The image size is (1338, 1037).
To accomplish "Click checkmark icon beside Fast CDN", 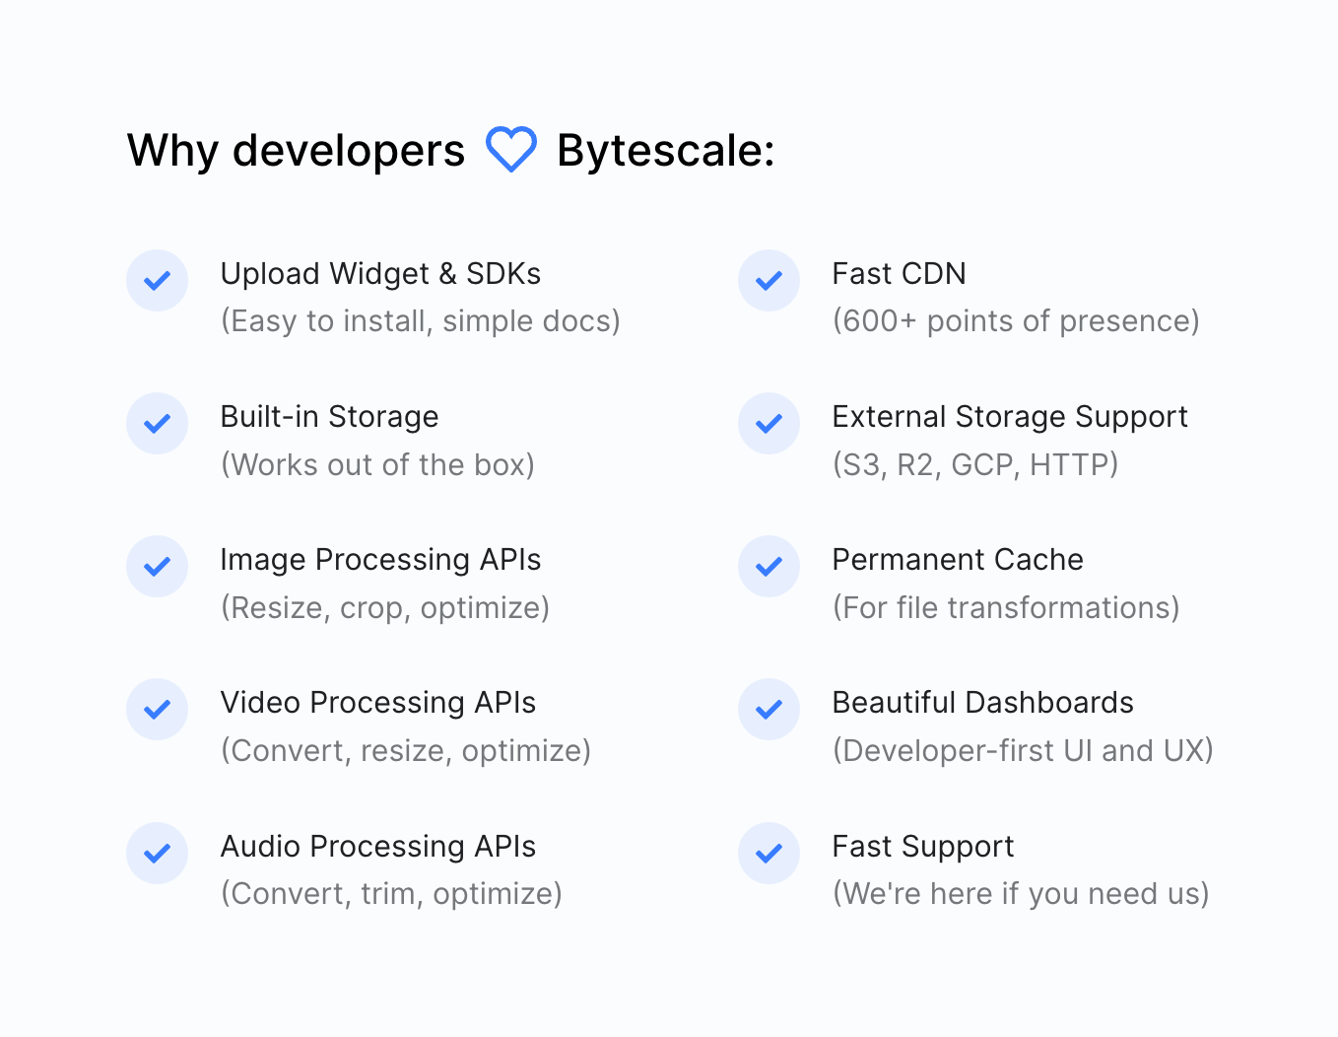I will point(769,281).
